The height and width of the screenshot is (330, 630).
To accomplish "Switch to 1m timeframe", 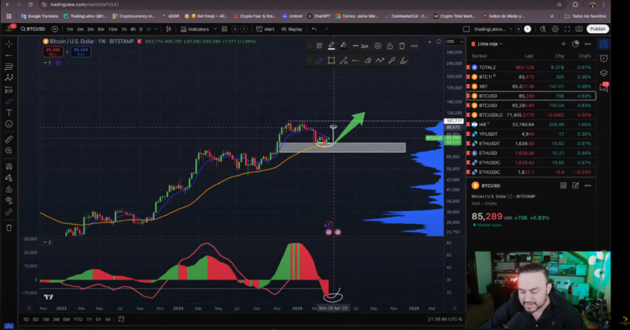I will (x=70, y=29).
